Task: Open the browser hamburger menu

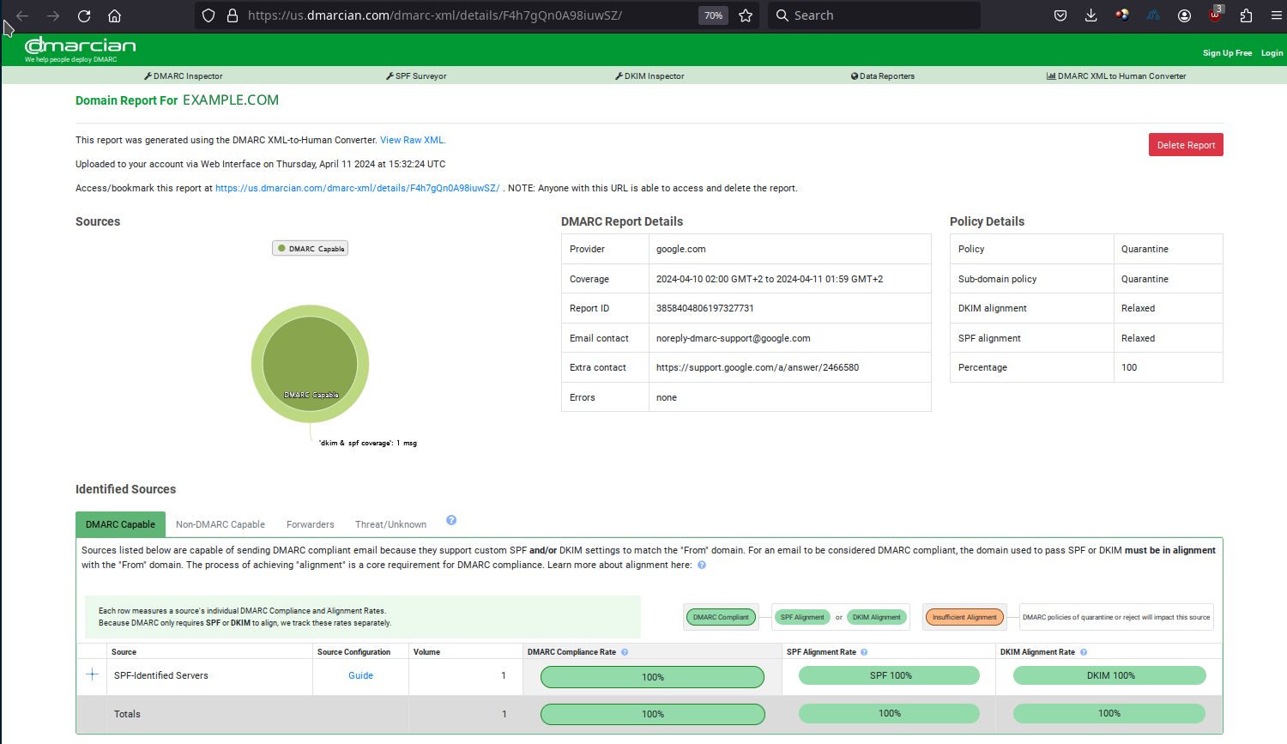Action: pyautogui.click(x=1276, y=15)
